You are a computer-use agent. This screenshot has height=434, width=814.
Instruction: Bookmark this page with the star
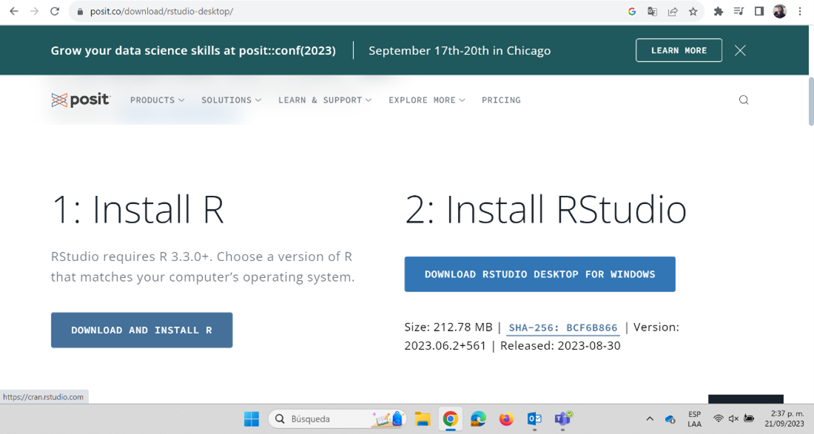tap(693, 11)
